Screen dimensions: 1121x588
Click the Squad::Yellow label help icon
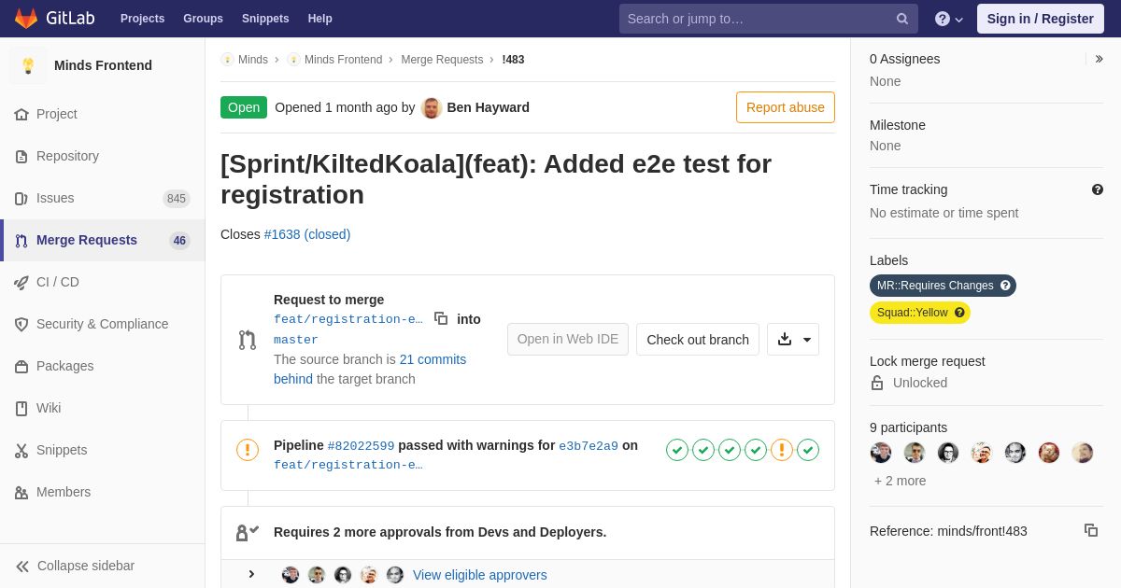[x=959, y=313]
